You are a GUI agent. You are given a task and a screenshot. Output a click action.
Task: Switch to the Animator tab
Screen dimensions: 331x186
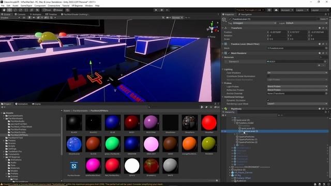36,14
